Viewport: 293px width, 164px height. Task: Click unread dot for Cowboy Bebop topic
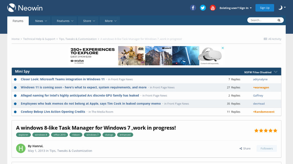[15, 112]
